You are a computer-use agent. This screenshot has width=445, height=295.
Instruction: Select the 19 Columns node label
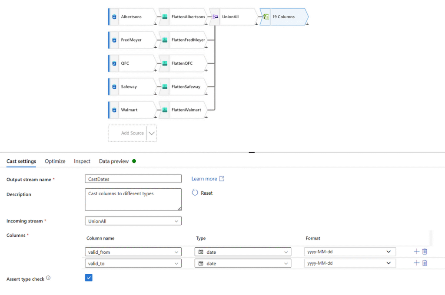point(283,17)
